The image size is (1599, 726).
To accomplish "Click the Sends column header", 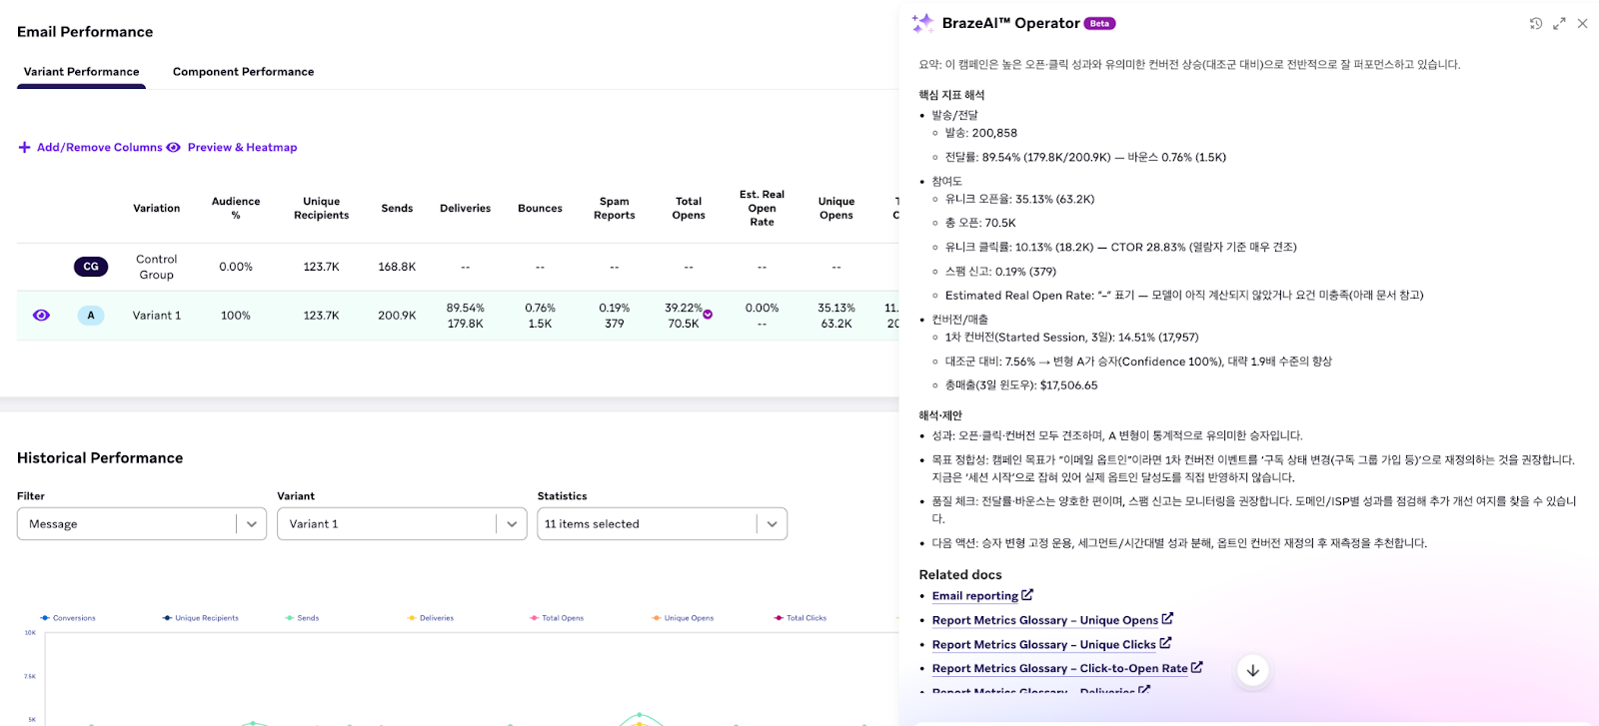I will pyautogui.click(x=397, y=208).
